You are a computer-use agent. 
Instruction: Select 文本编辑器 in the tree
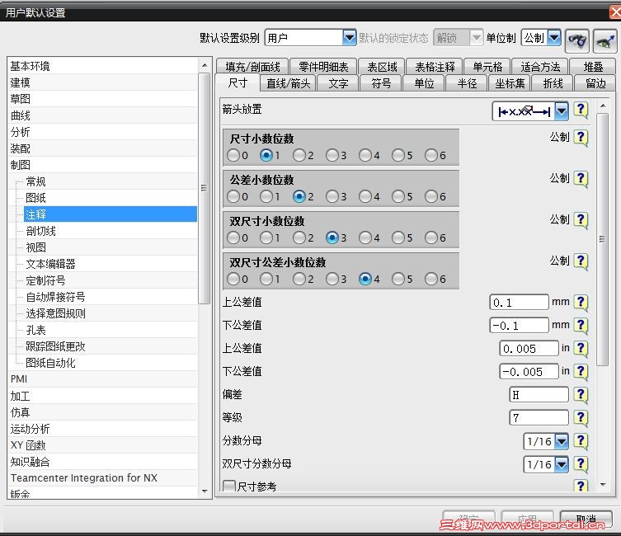click(111, 264)
